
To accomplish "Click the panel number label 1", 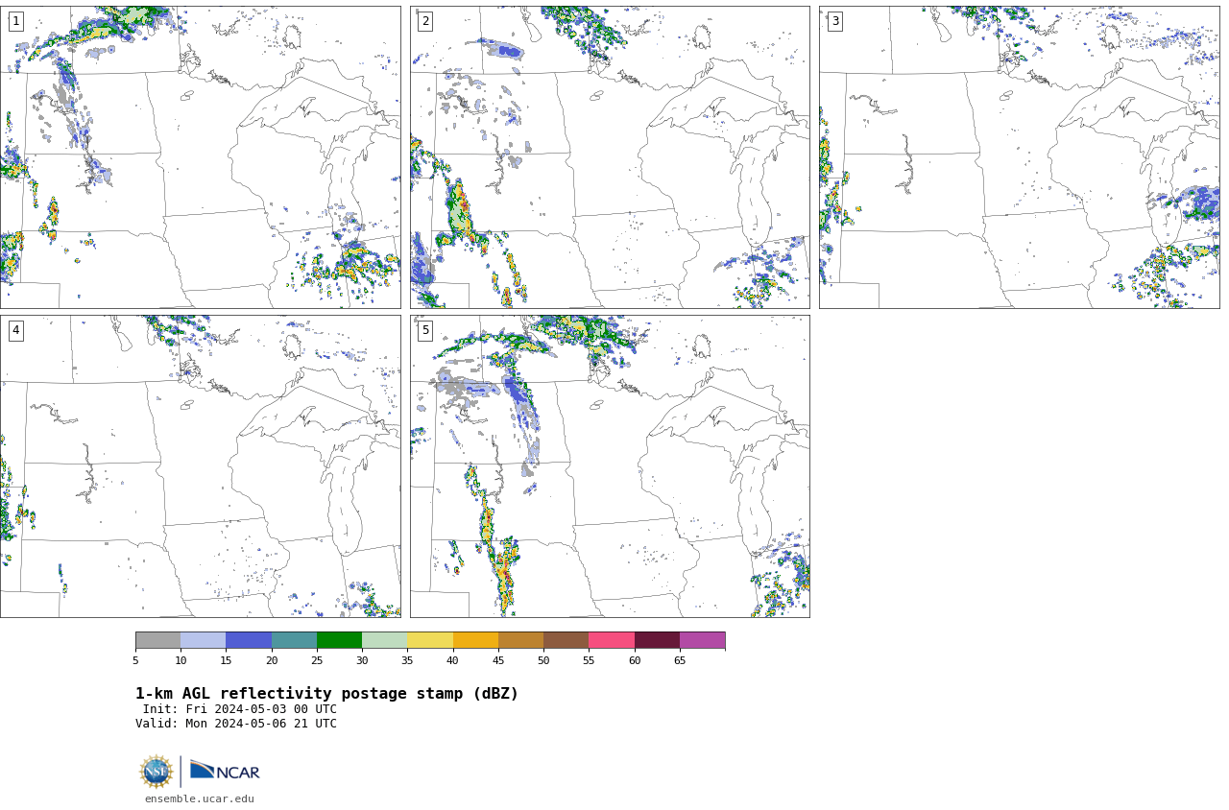I will (15, 21).
